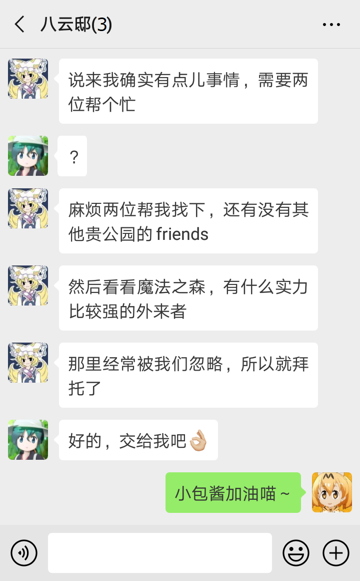Tap blonde avatar beside 拜托了 message
This screenshot has height=581, width=360.
[28, 363]
